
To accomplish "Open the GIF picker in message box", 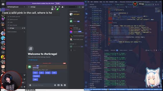I will (x=58, y=85).
